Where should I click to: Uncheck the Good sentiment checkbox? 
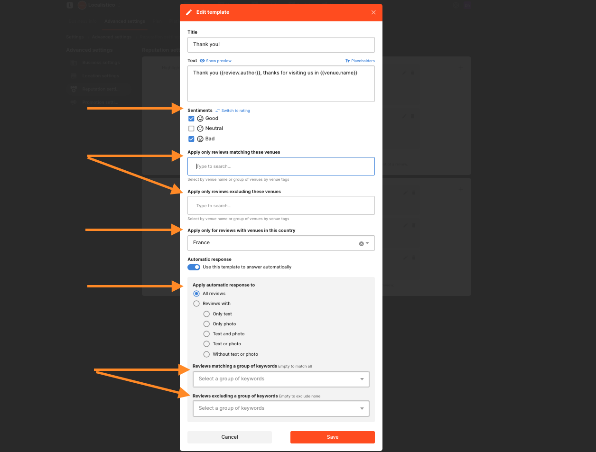tap(191, 119)
